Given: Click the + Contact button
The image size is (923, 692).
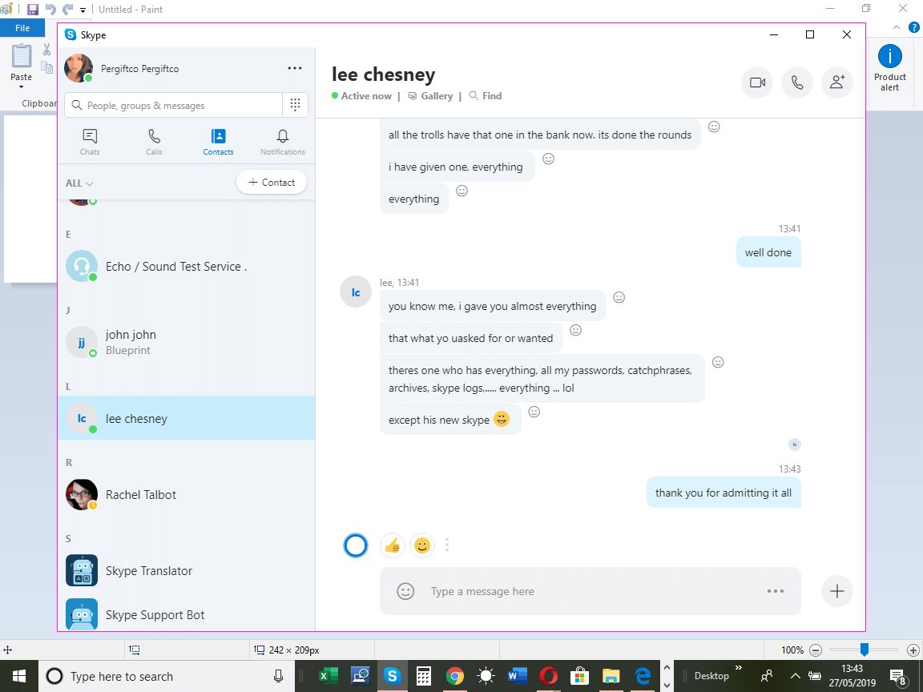Looking at the screenshot, I should tap(272, 183).
